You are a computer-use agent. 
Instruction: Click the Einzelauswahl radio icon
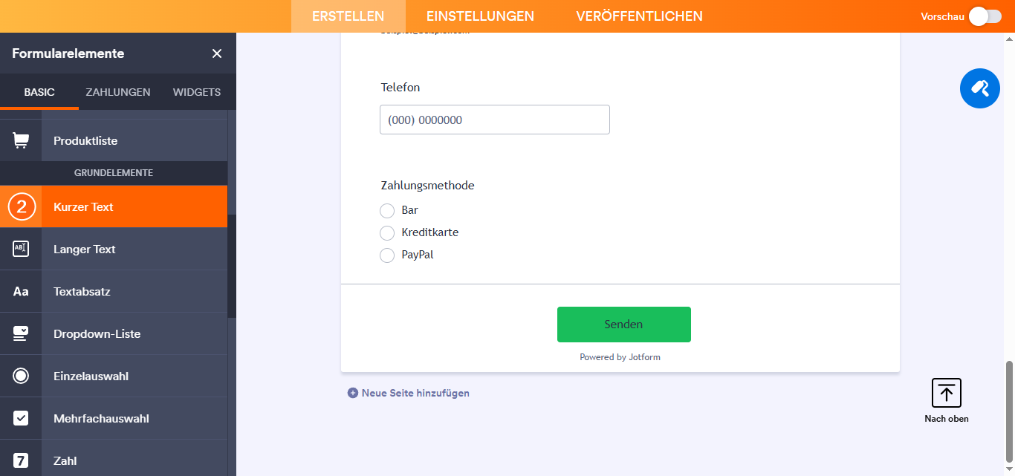click(x=20, y=376)
